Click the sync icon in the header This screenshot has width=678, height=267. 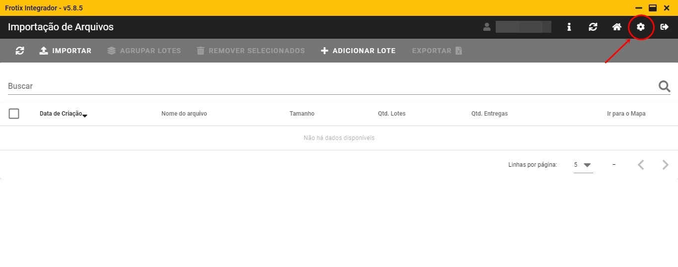pos(593,27)
